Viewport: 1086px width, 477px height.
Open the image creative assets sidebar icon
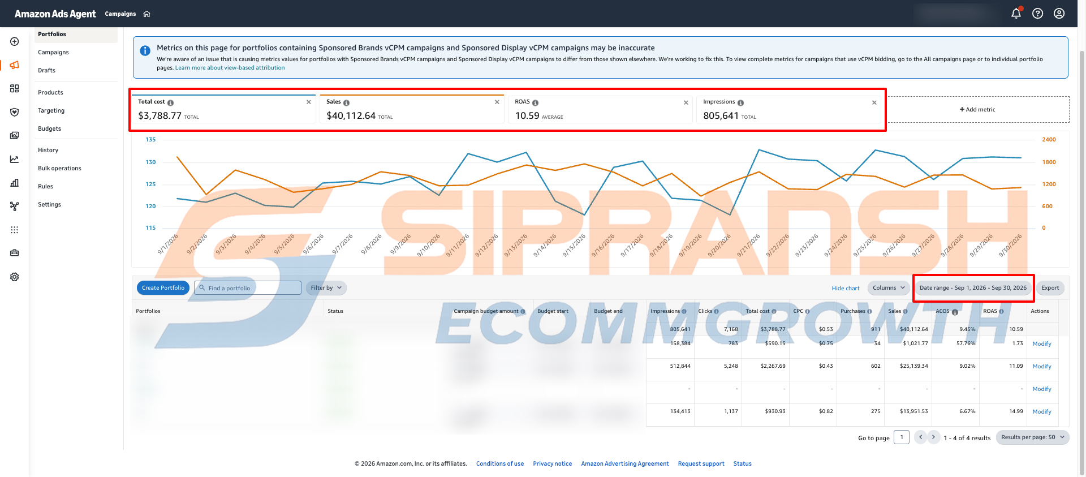pos(15,136)
